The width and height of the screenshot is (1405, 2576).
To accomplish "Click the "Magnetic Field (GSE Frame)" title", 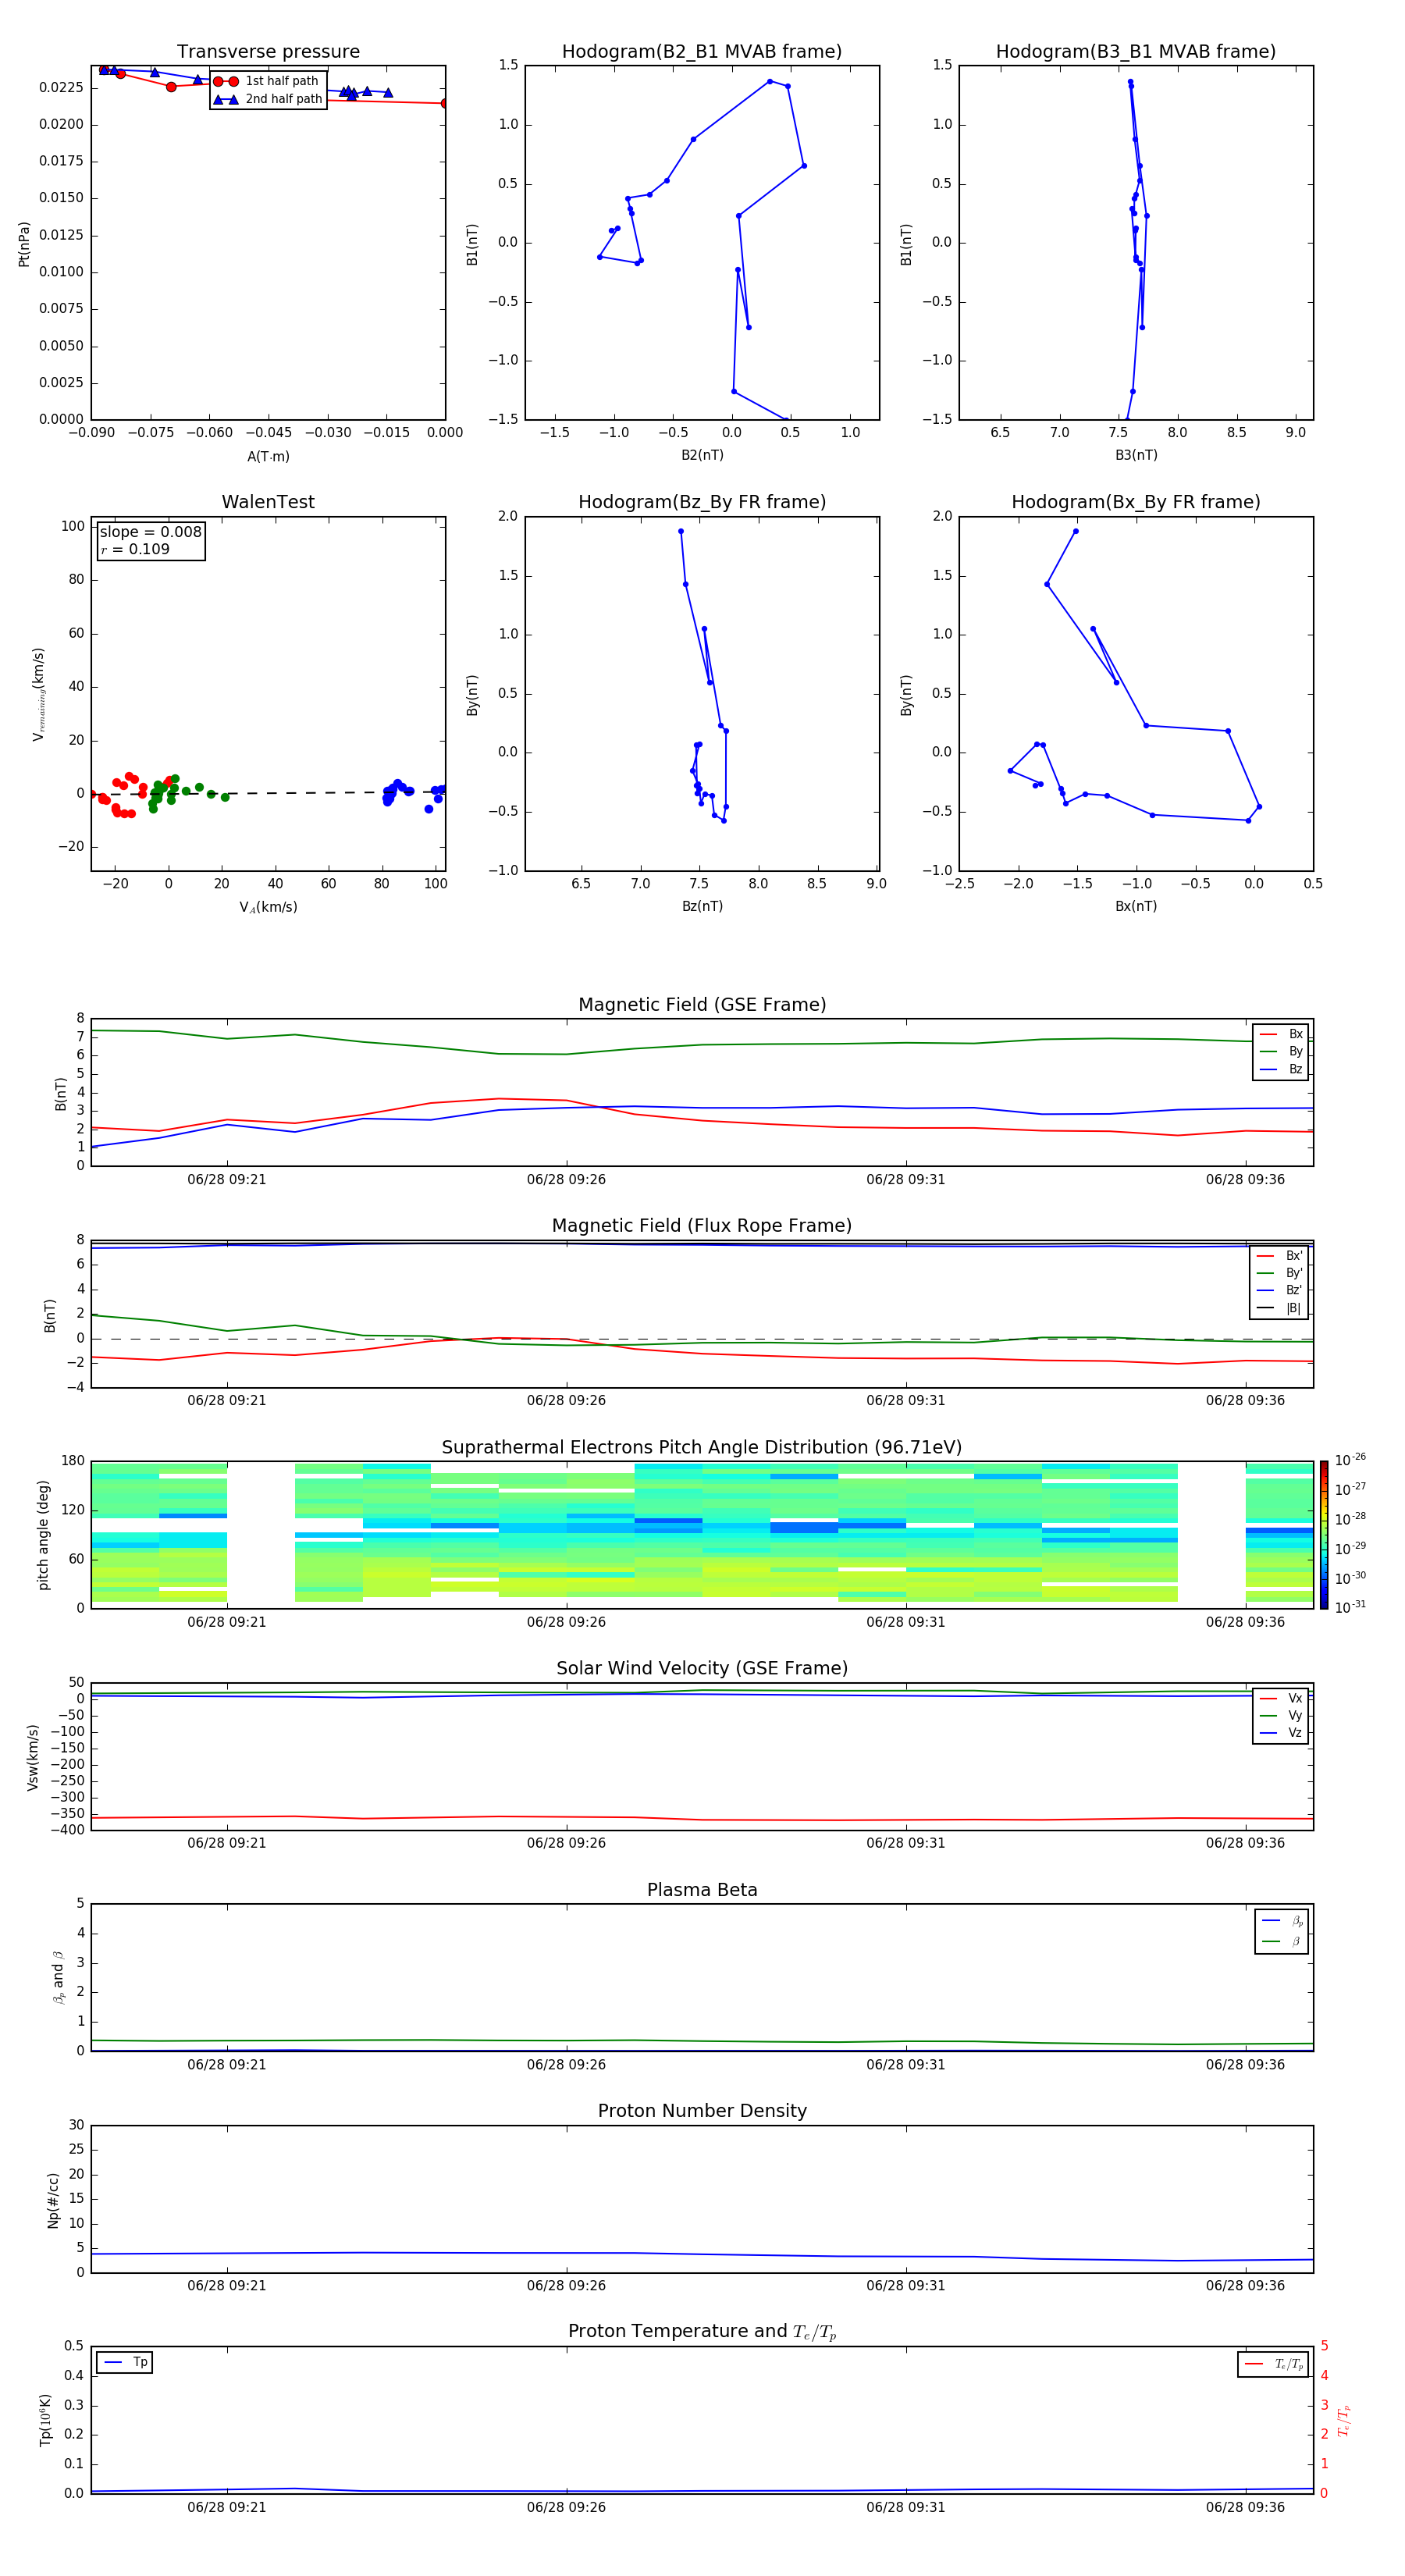I will (702, 1005).
